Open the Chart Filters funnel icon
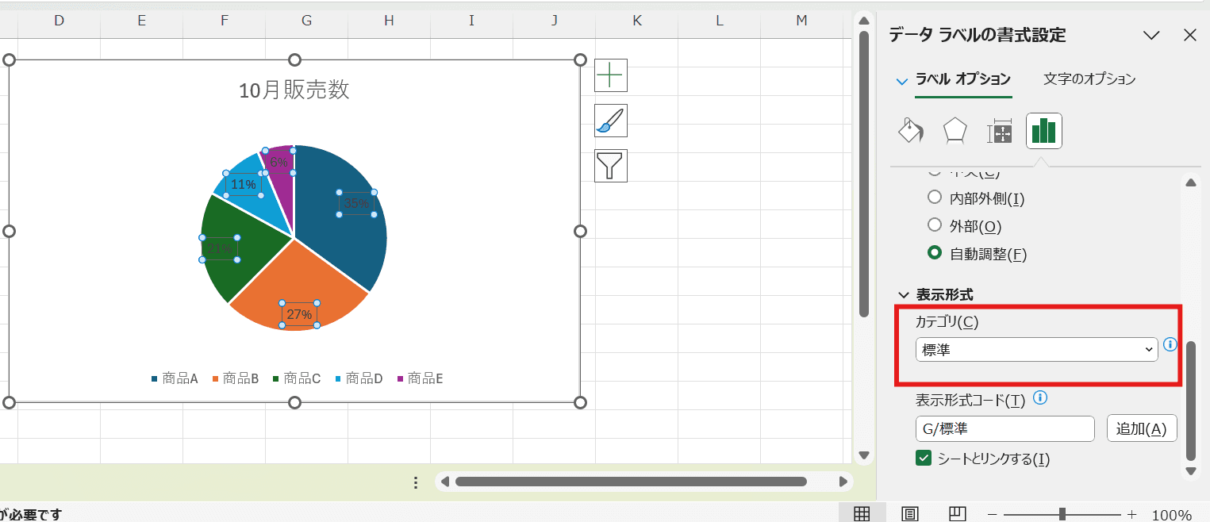This screenshot has height=522, width=1210. (x=610, y=166)
